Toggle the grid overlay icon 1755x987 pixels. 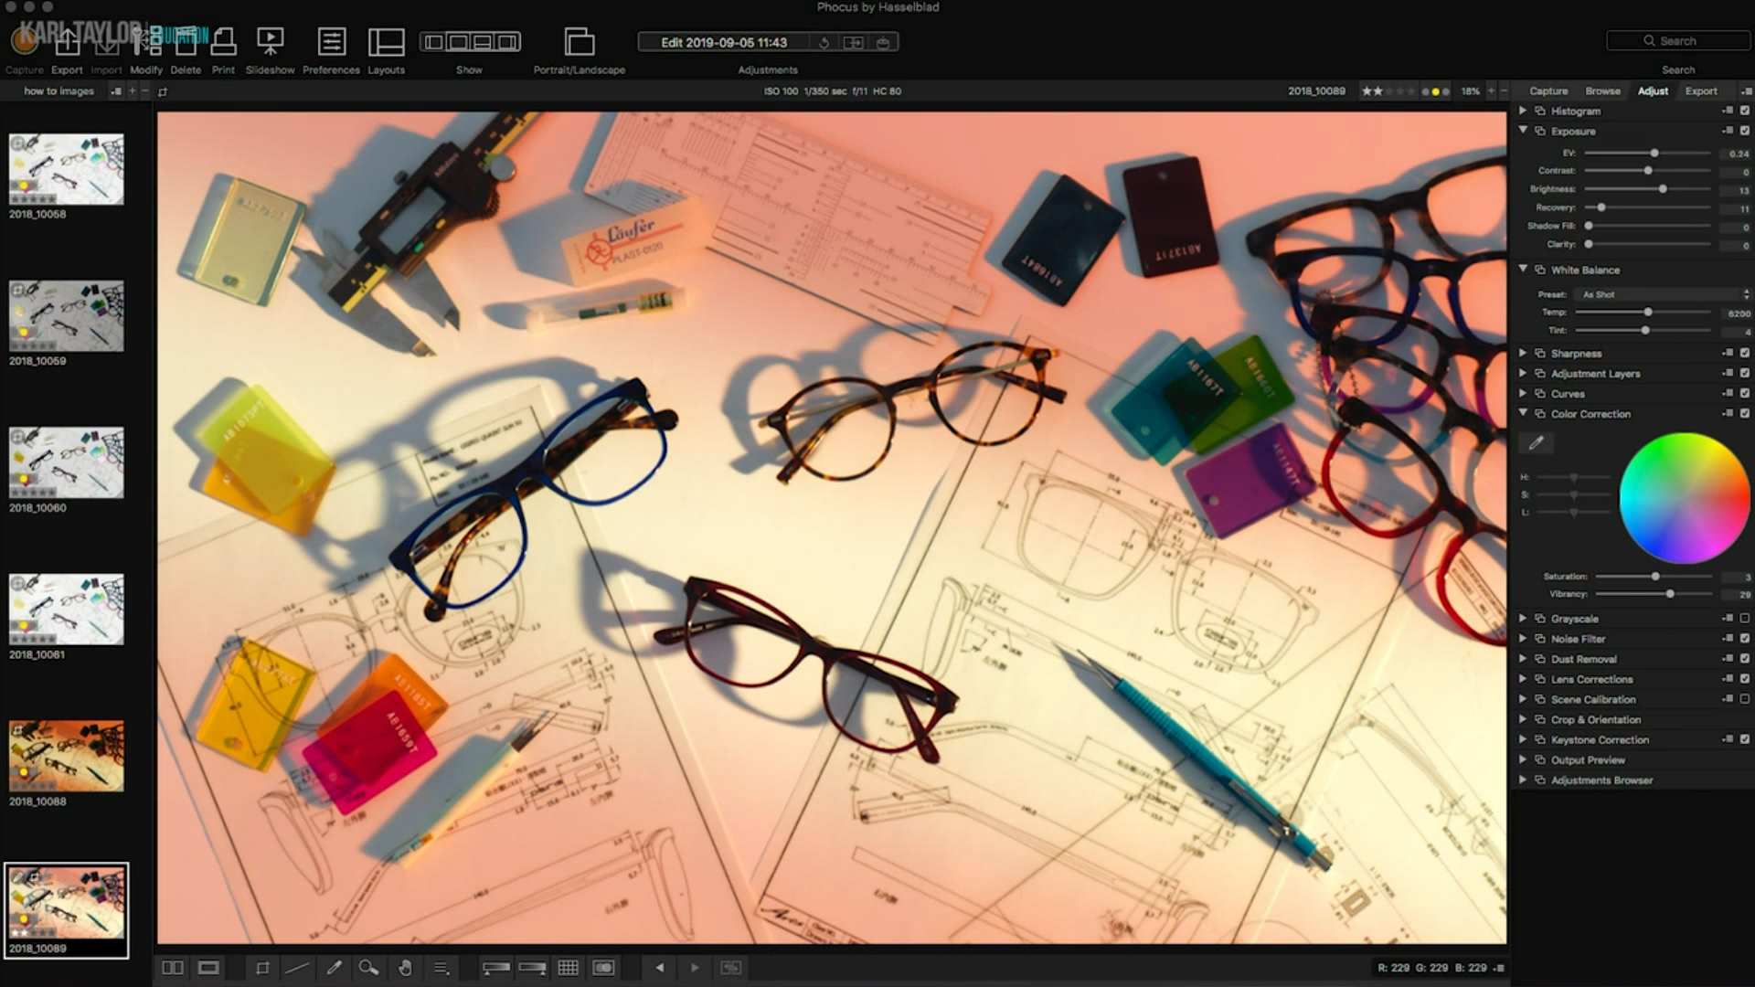[568, 968]
